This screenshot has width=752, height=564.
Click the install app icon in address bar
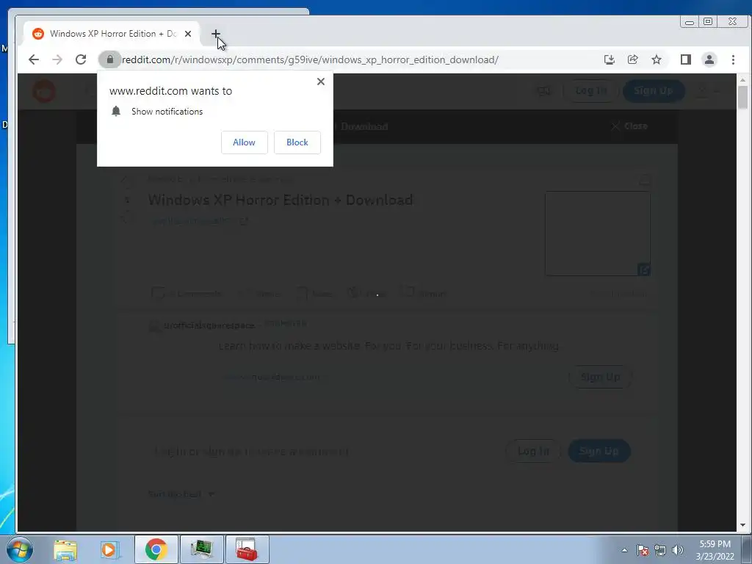click(609, 59)
